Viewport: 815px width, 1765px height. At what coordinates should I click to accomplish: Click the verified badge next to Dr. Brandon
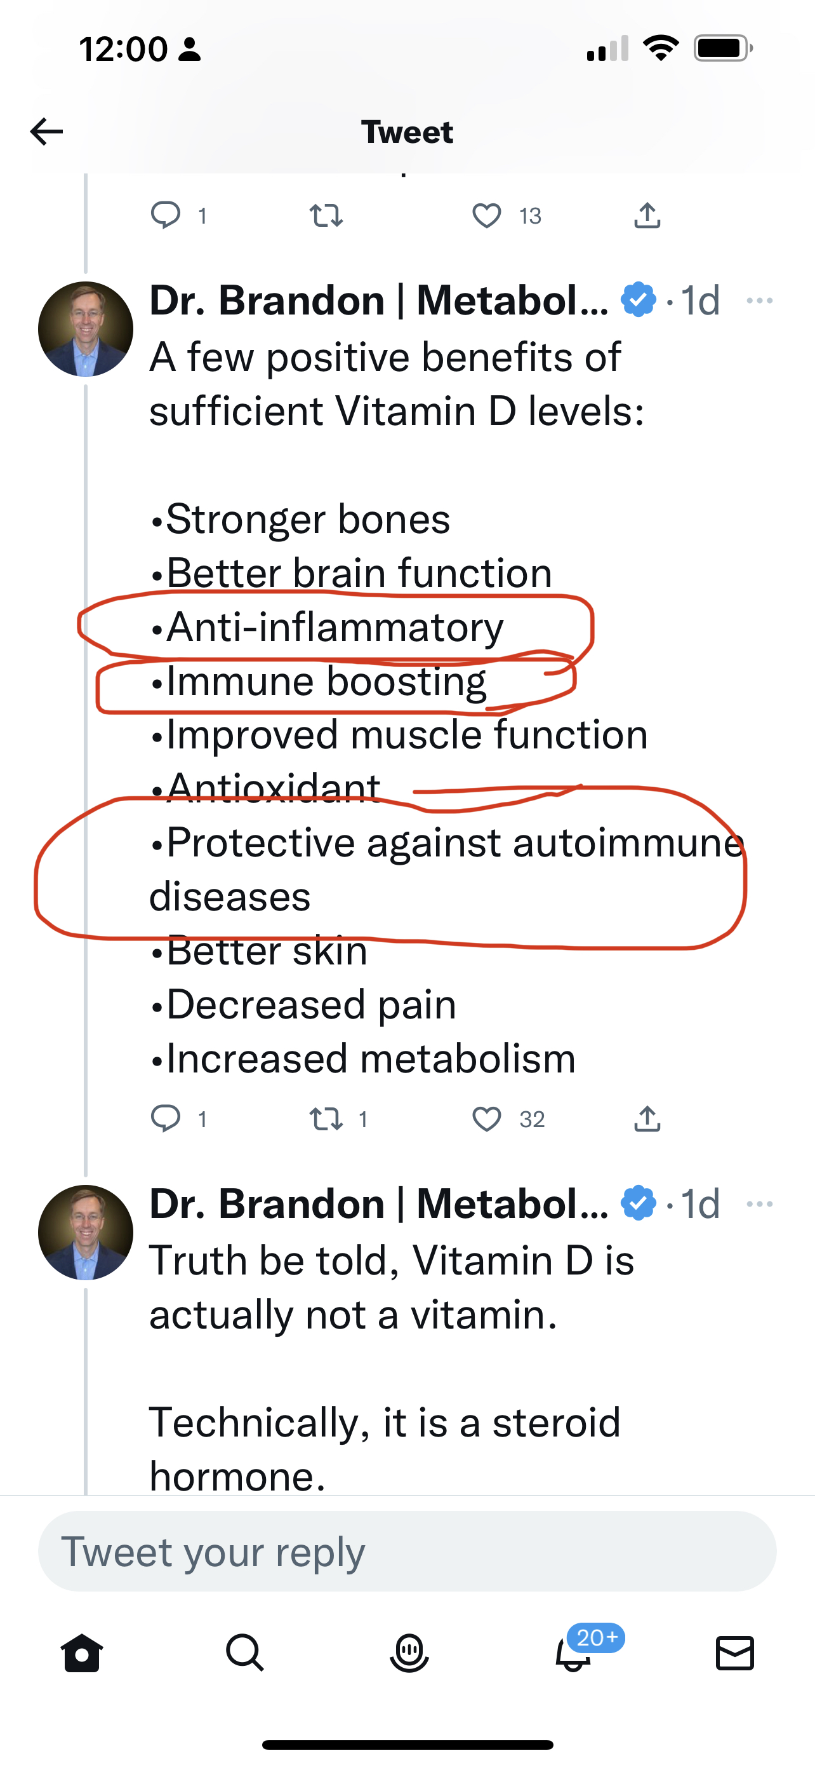point(639,299)
